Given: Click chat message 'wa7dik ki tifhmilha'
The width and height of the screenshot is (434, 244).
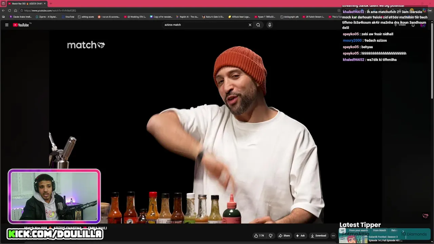Looking at the screenshot, I should coord(381,60).
